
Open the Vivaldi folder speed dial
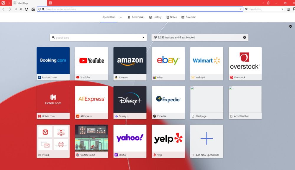pos(53,141)
